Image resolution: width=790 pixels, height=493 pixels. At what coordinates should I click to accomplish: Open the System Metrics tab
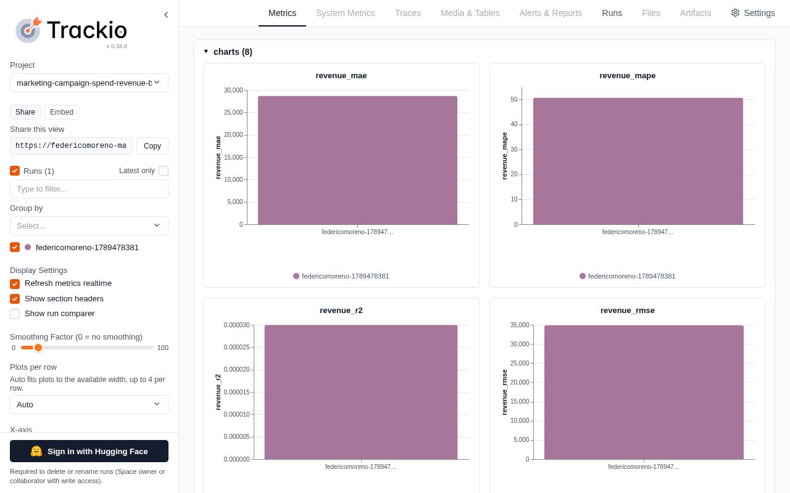pyautogui.click(x=346, y=13)
